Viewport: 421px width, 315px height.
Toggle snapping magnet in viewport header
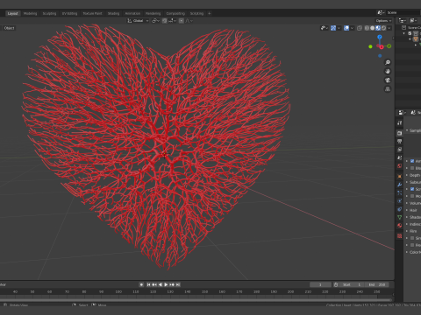[165, 21]
